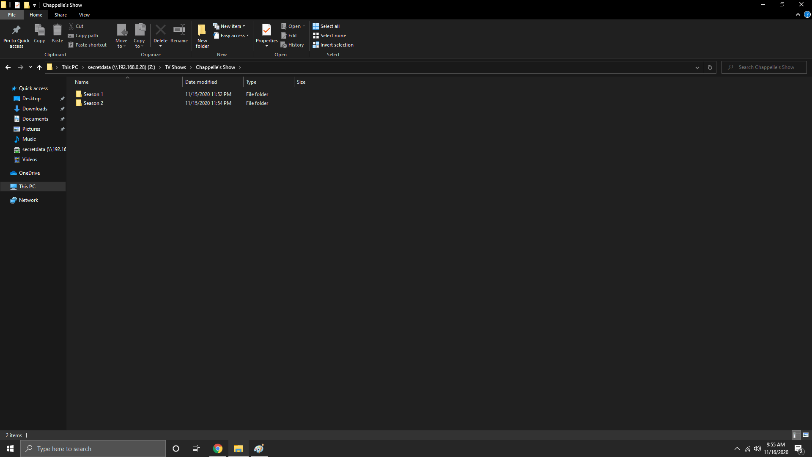Open recent locations dropdown
The height and width of the screenshot is (457, 812).
pos(30,67)
